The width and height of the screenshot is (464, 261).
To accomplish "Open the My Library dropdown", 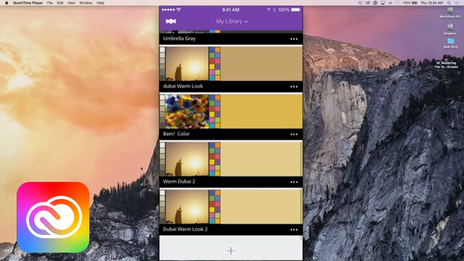I will tap(232, 21).
